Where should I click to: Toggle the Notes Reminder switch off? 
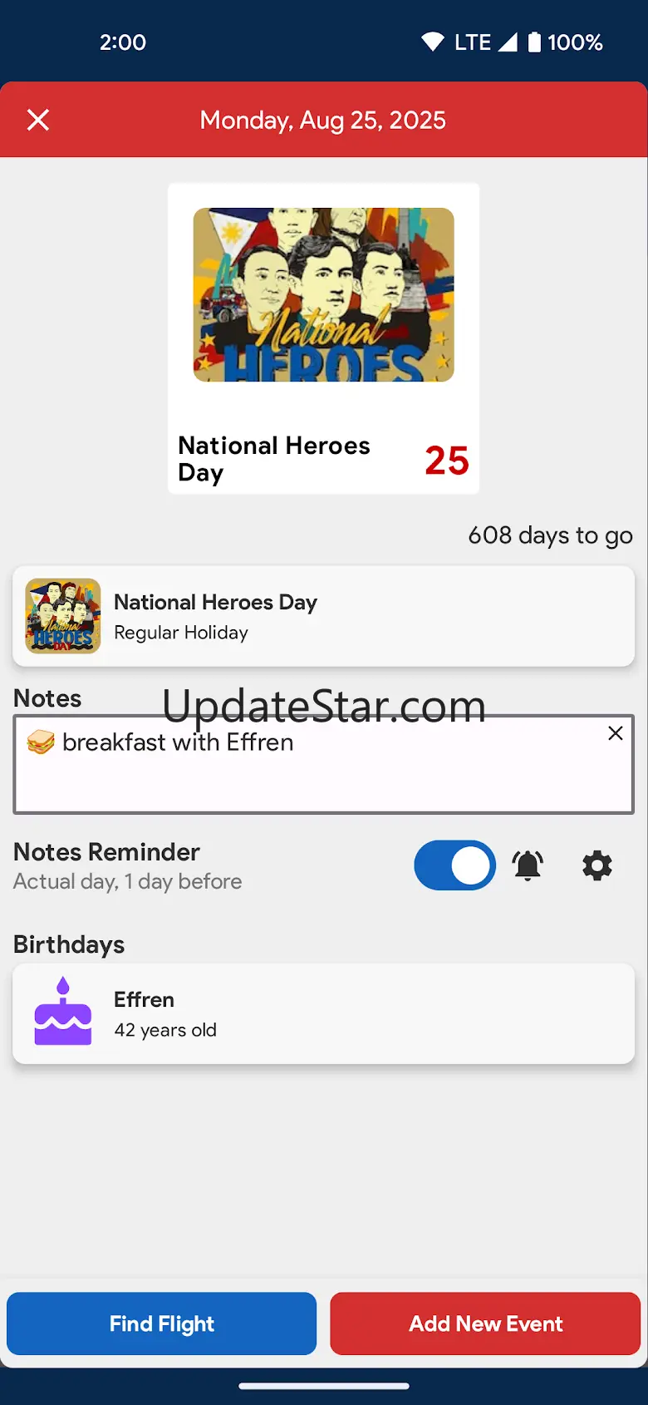point(454,865)
